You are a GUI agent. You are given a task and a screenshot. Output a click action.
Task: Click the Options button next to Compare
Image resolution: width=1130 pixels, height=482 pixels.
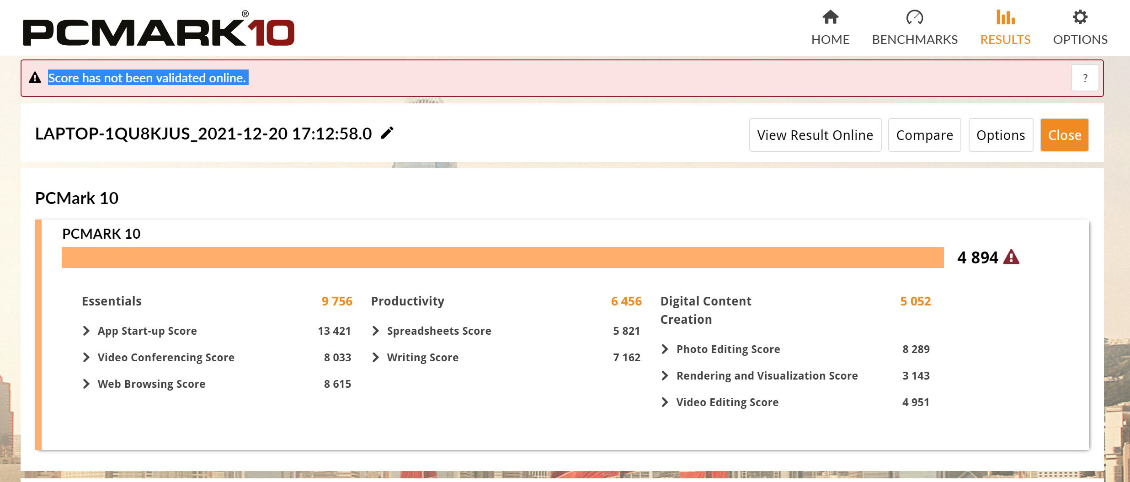coord(1001,135)
